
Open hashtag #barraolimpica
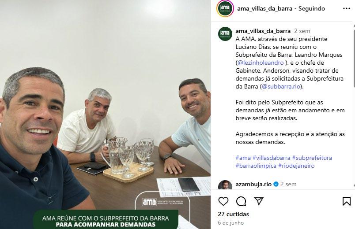(256, 166)
